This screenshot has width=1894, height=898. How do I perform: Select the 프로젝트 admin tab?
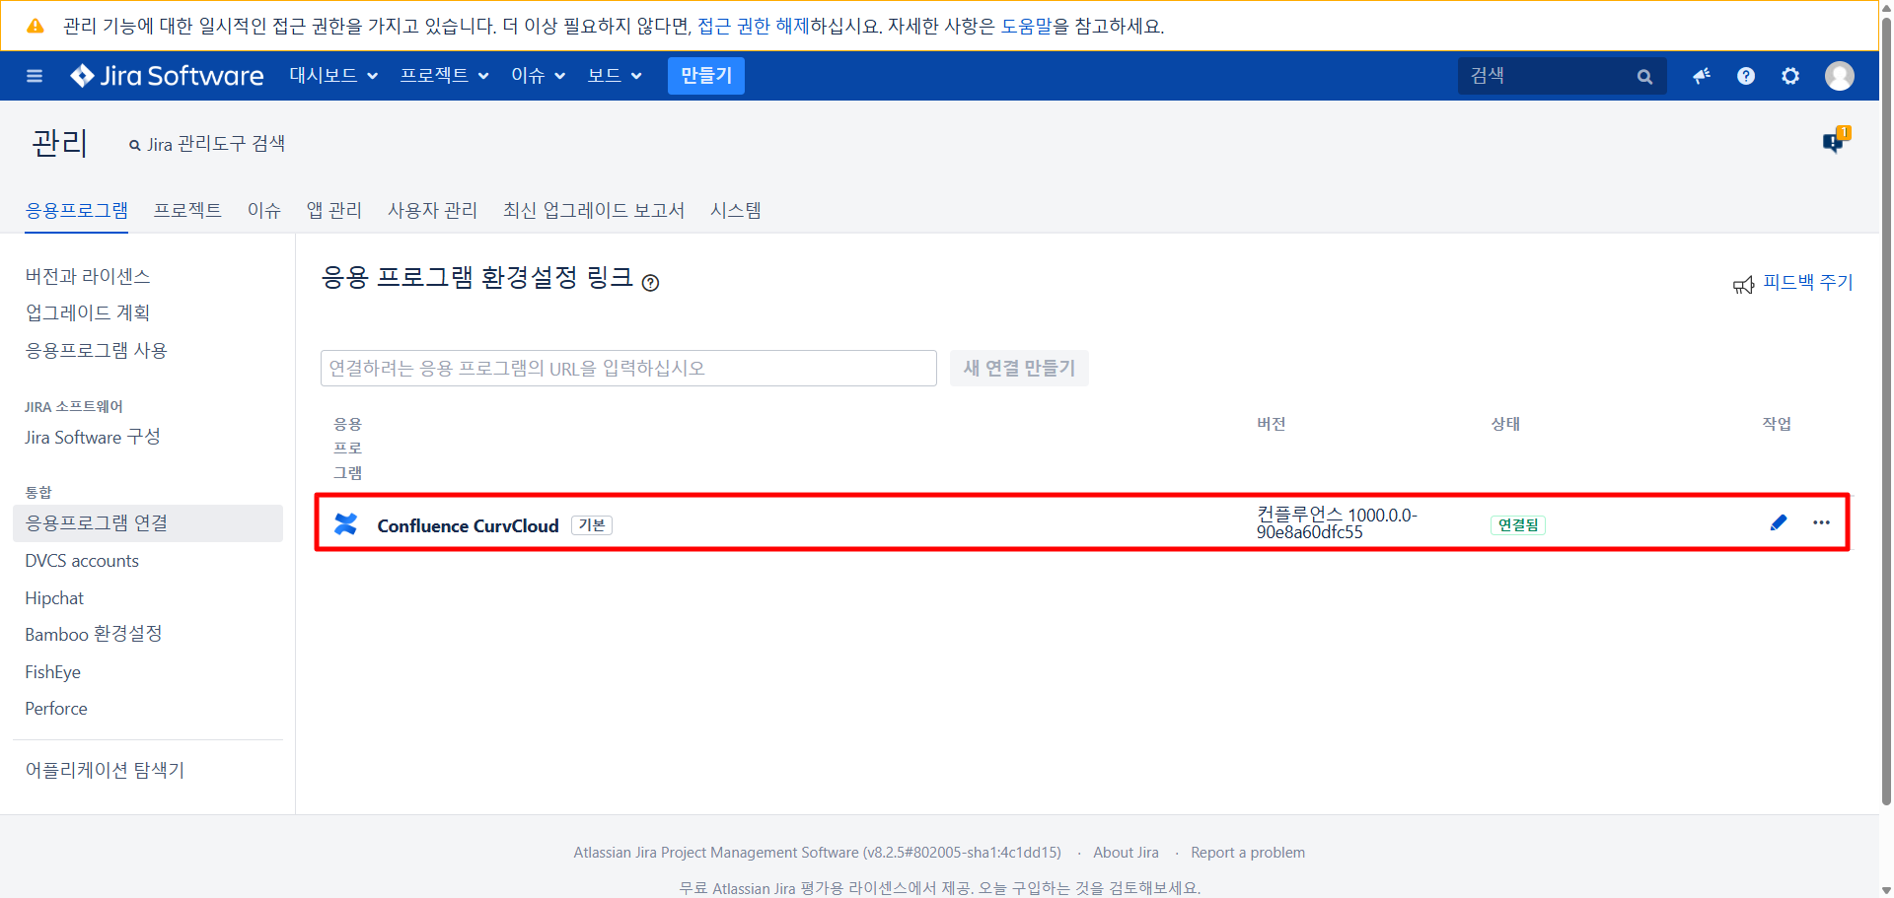(187, 210)
